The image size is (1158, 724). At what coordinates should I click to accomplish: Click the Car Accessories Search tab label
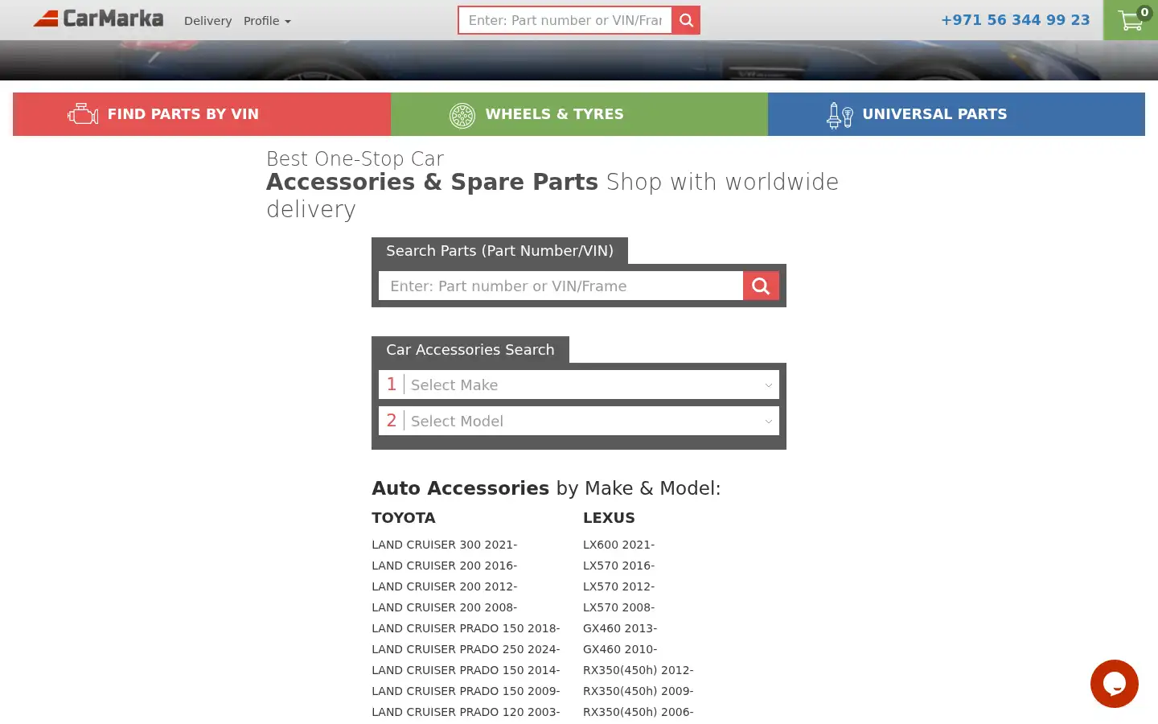[470, 350]
